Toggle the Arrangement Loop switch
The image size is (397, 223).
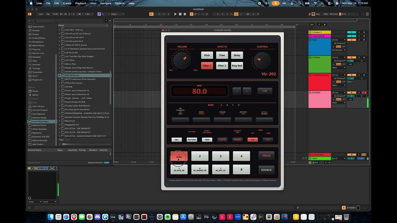236,14
